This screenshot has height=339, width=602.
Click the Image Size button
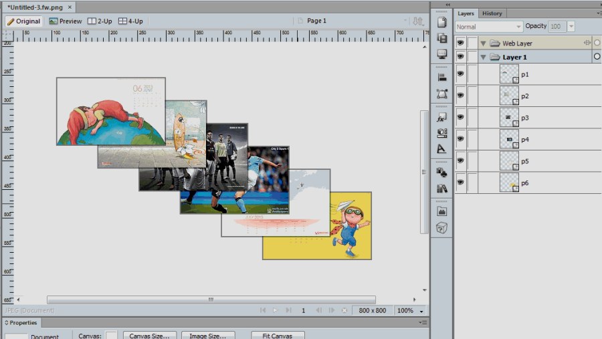208,335
